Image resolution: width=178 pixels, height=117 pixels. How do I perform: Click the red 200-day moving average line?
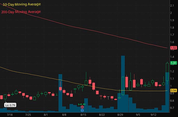tap(84, 28)
